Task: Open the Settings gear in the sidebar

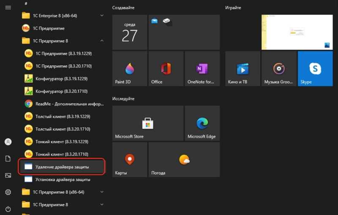Action: (8, 192)
